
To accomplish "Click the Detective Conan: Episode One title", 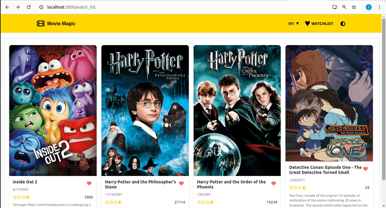I will [x=325, y=170].
